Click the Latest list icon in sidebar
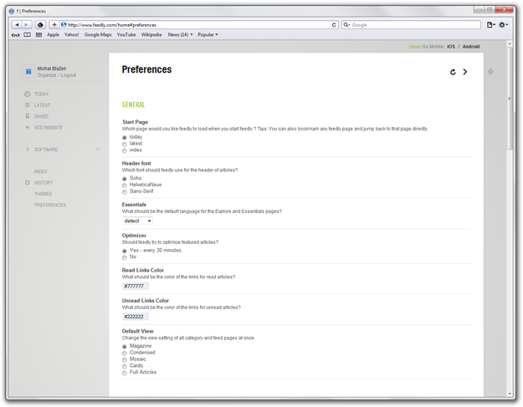Image resolution: width=523 pixels, height=407 pixels. 28,105
